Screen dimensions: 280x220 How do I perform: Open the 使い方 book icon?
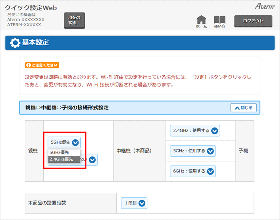(220, 21)
